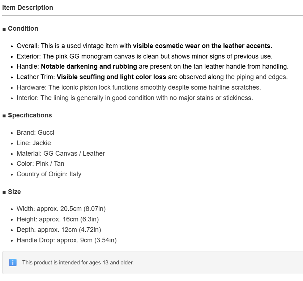Click Material: GG Canvas / Leather
This screenshot has width=303, height=281.
point(61,154)
